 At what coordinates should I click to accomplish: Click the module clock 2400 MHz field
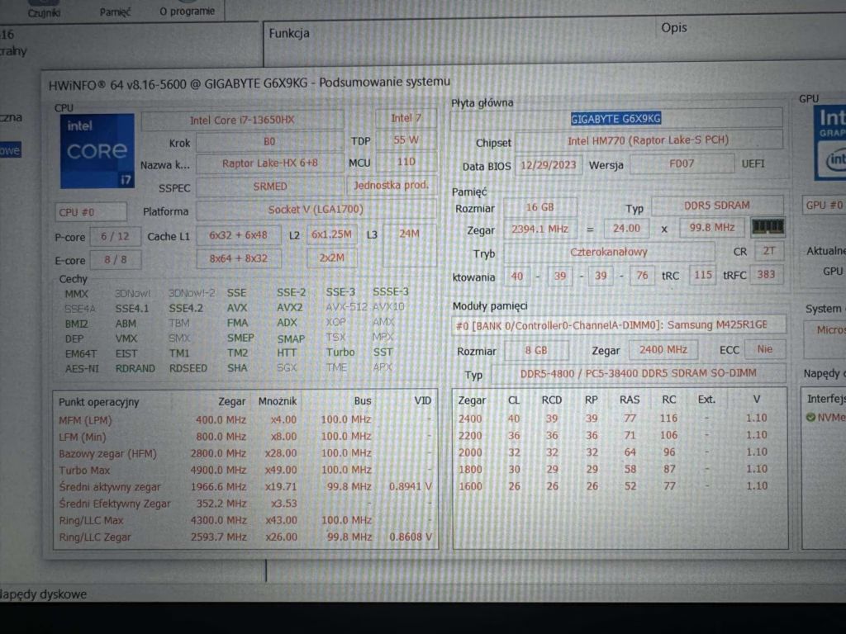point(663,350)
